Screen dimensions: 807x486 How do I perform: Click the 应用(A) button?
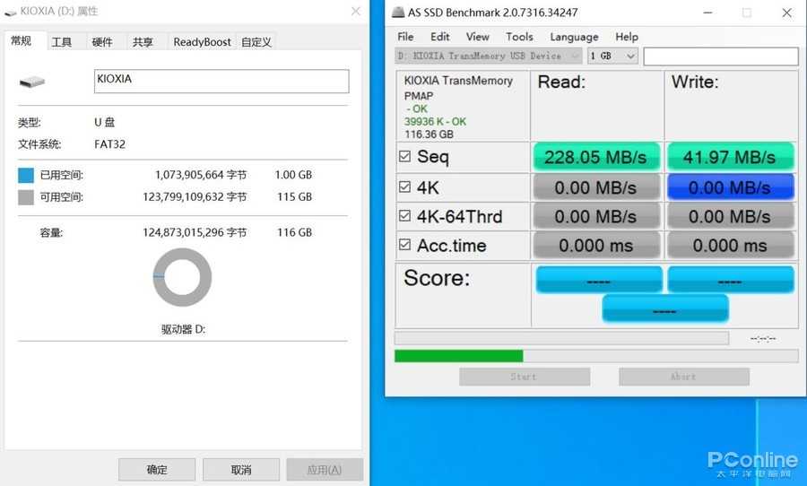(325, 470)
